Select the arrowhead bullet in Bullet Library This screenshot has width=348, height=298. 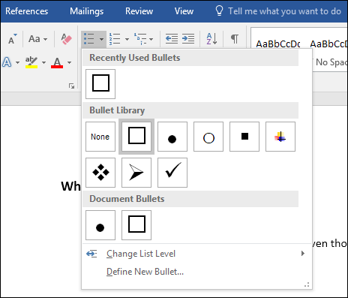(x=136, y=173)
